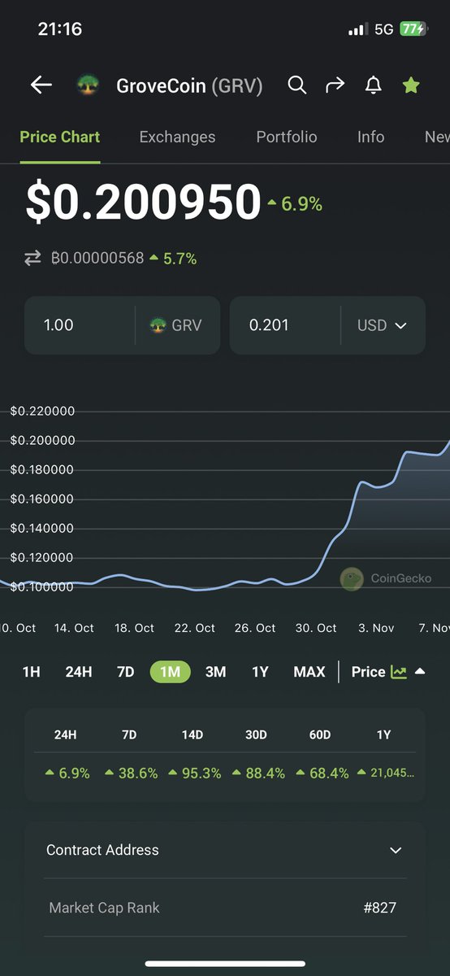Image resolution: width=450 pixels, height=976 pixels.
Task: Tap the 24H 6.9% stat value
Action: tap(67, 773)
